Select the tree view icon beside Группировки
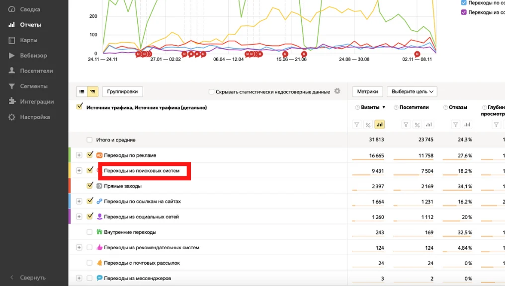This screenshot has height=286, width=505. (92, 92)
